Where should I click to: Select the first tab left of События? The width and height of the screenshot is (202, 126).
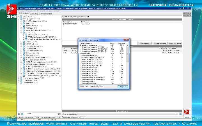pos(24,13)
